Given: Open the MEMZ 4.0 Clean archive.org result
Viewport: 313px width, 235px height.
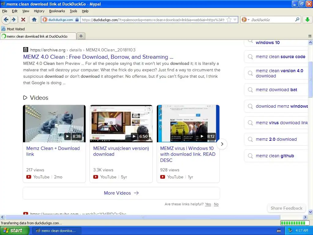Looking at the screenshot, I should (x=98, y=57).
